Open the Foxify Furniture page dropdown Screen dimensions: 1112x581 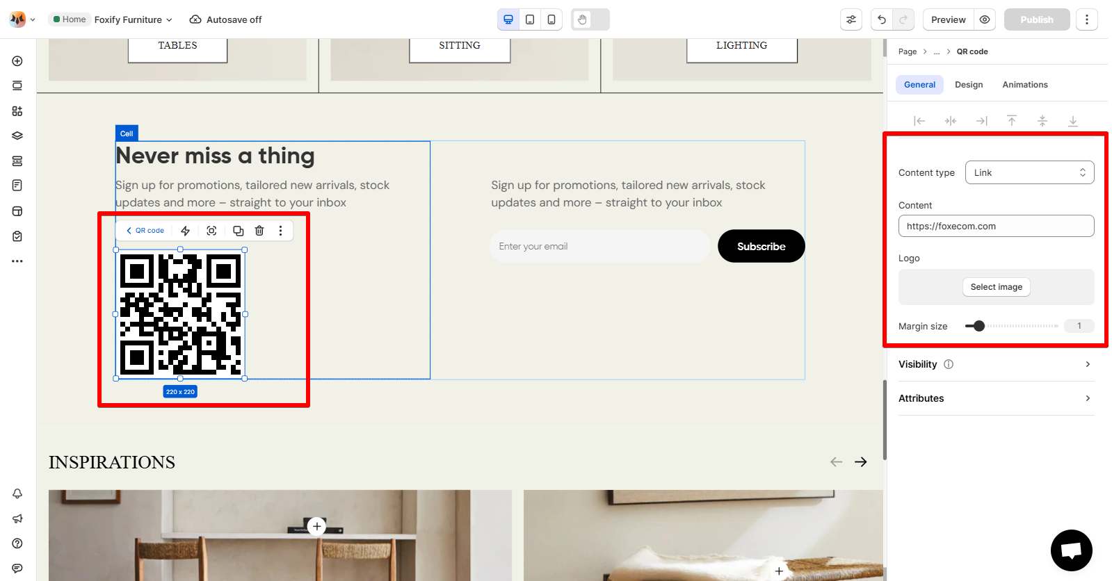[134, 19]
